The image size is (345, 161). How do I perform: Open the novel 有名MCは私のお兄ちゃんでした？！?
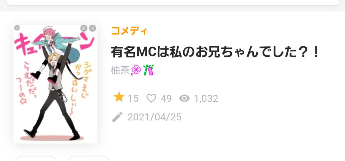[215, 52]
